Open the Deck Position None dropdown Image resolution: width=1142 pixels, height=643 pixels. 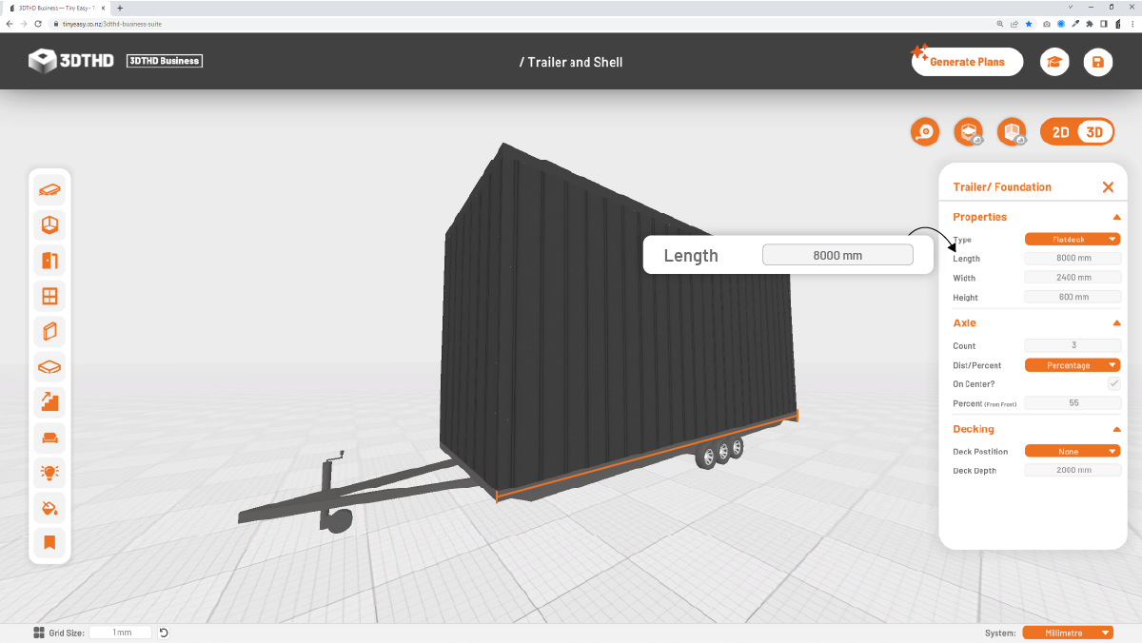pos(1073,452)
